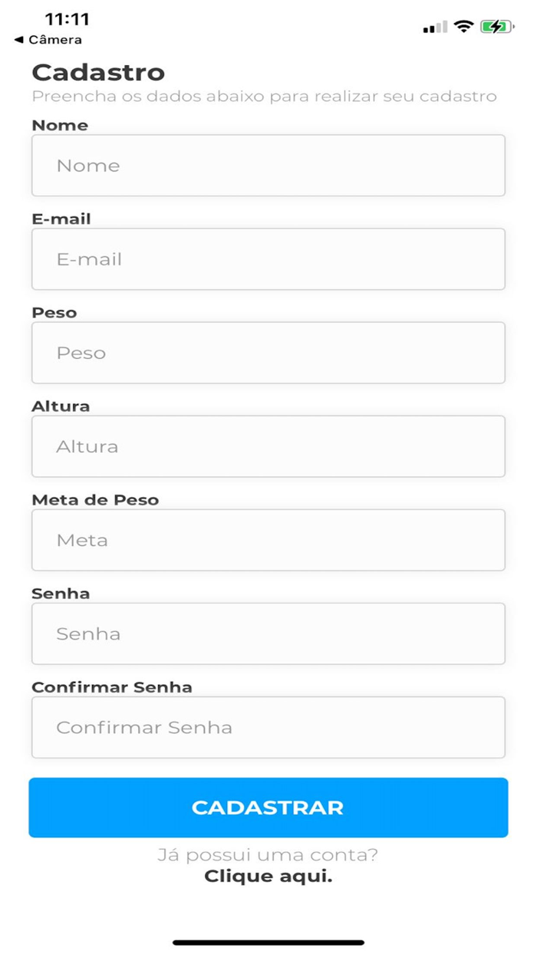
Task: Focus the Senha password field
Action: tap(268, 633)
